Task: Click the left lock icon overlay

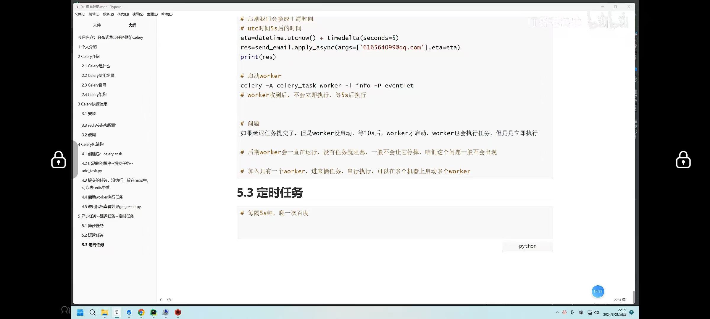Action: [x=59, y=160]
